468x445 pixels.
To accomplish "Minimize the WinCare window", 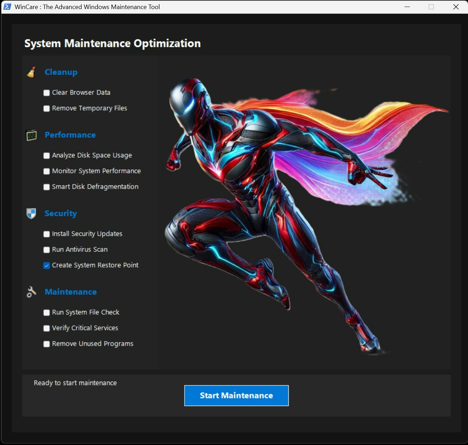I will pos(407,7).
